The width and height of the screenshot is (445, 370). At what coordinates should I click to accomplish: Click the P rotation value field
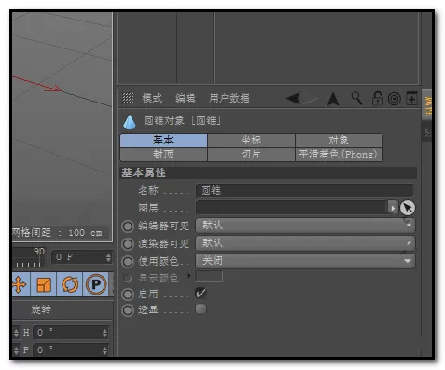(68, 350)
